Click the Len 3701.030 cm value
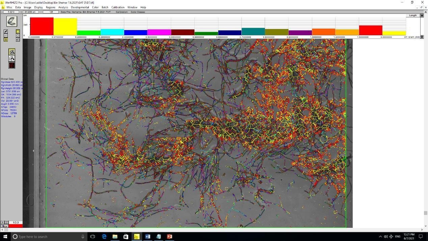Image resolution: width=428 pixels, height=241 pixels. [10, 91]
